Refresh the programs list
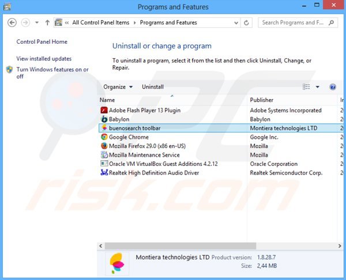The image size is (346, 280). [x=246, y=22]
